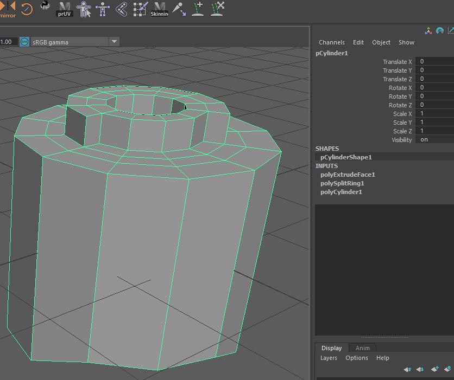Toggle the Visibility field set to on
The image size is (454, 380).
434,139
